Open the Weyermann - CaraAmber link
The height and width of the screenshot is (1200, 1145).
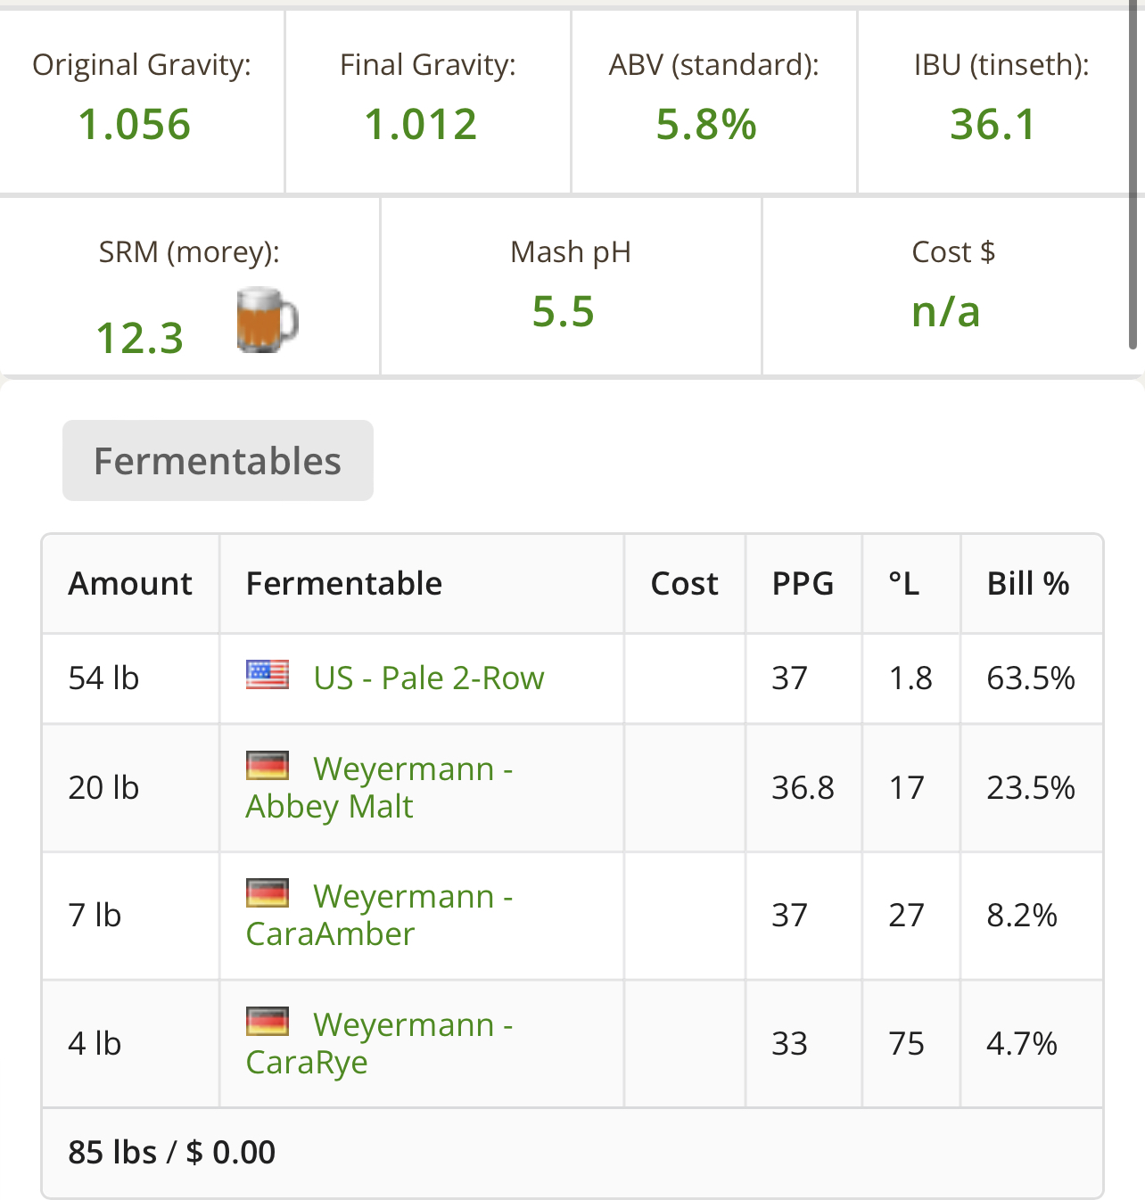[x=379, y=915]
